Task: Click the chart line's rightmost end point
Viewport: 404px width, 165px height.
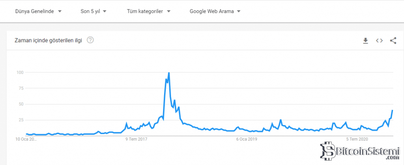Action: [392, 111]
